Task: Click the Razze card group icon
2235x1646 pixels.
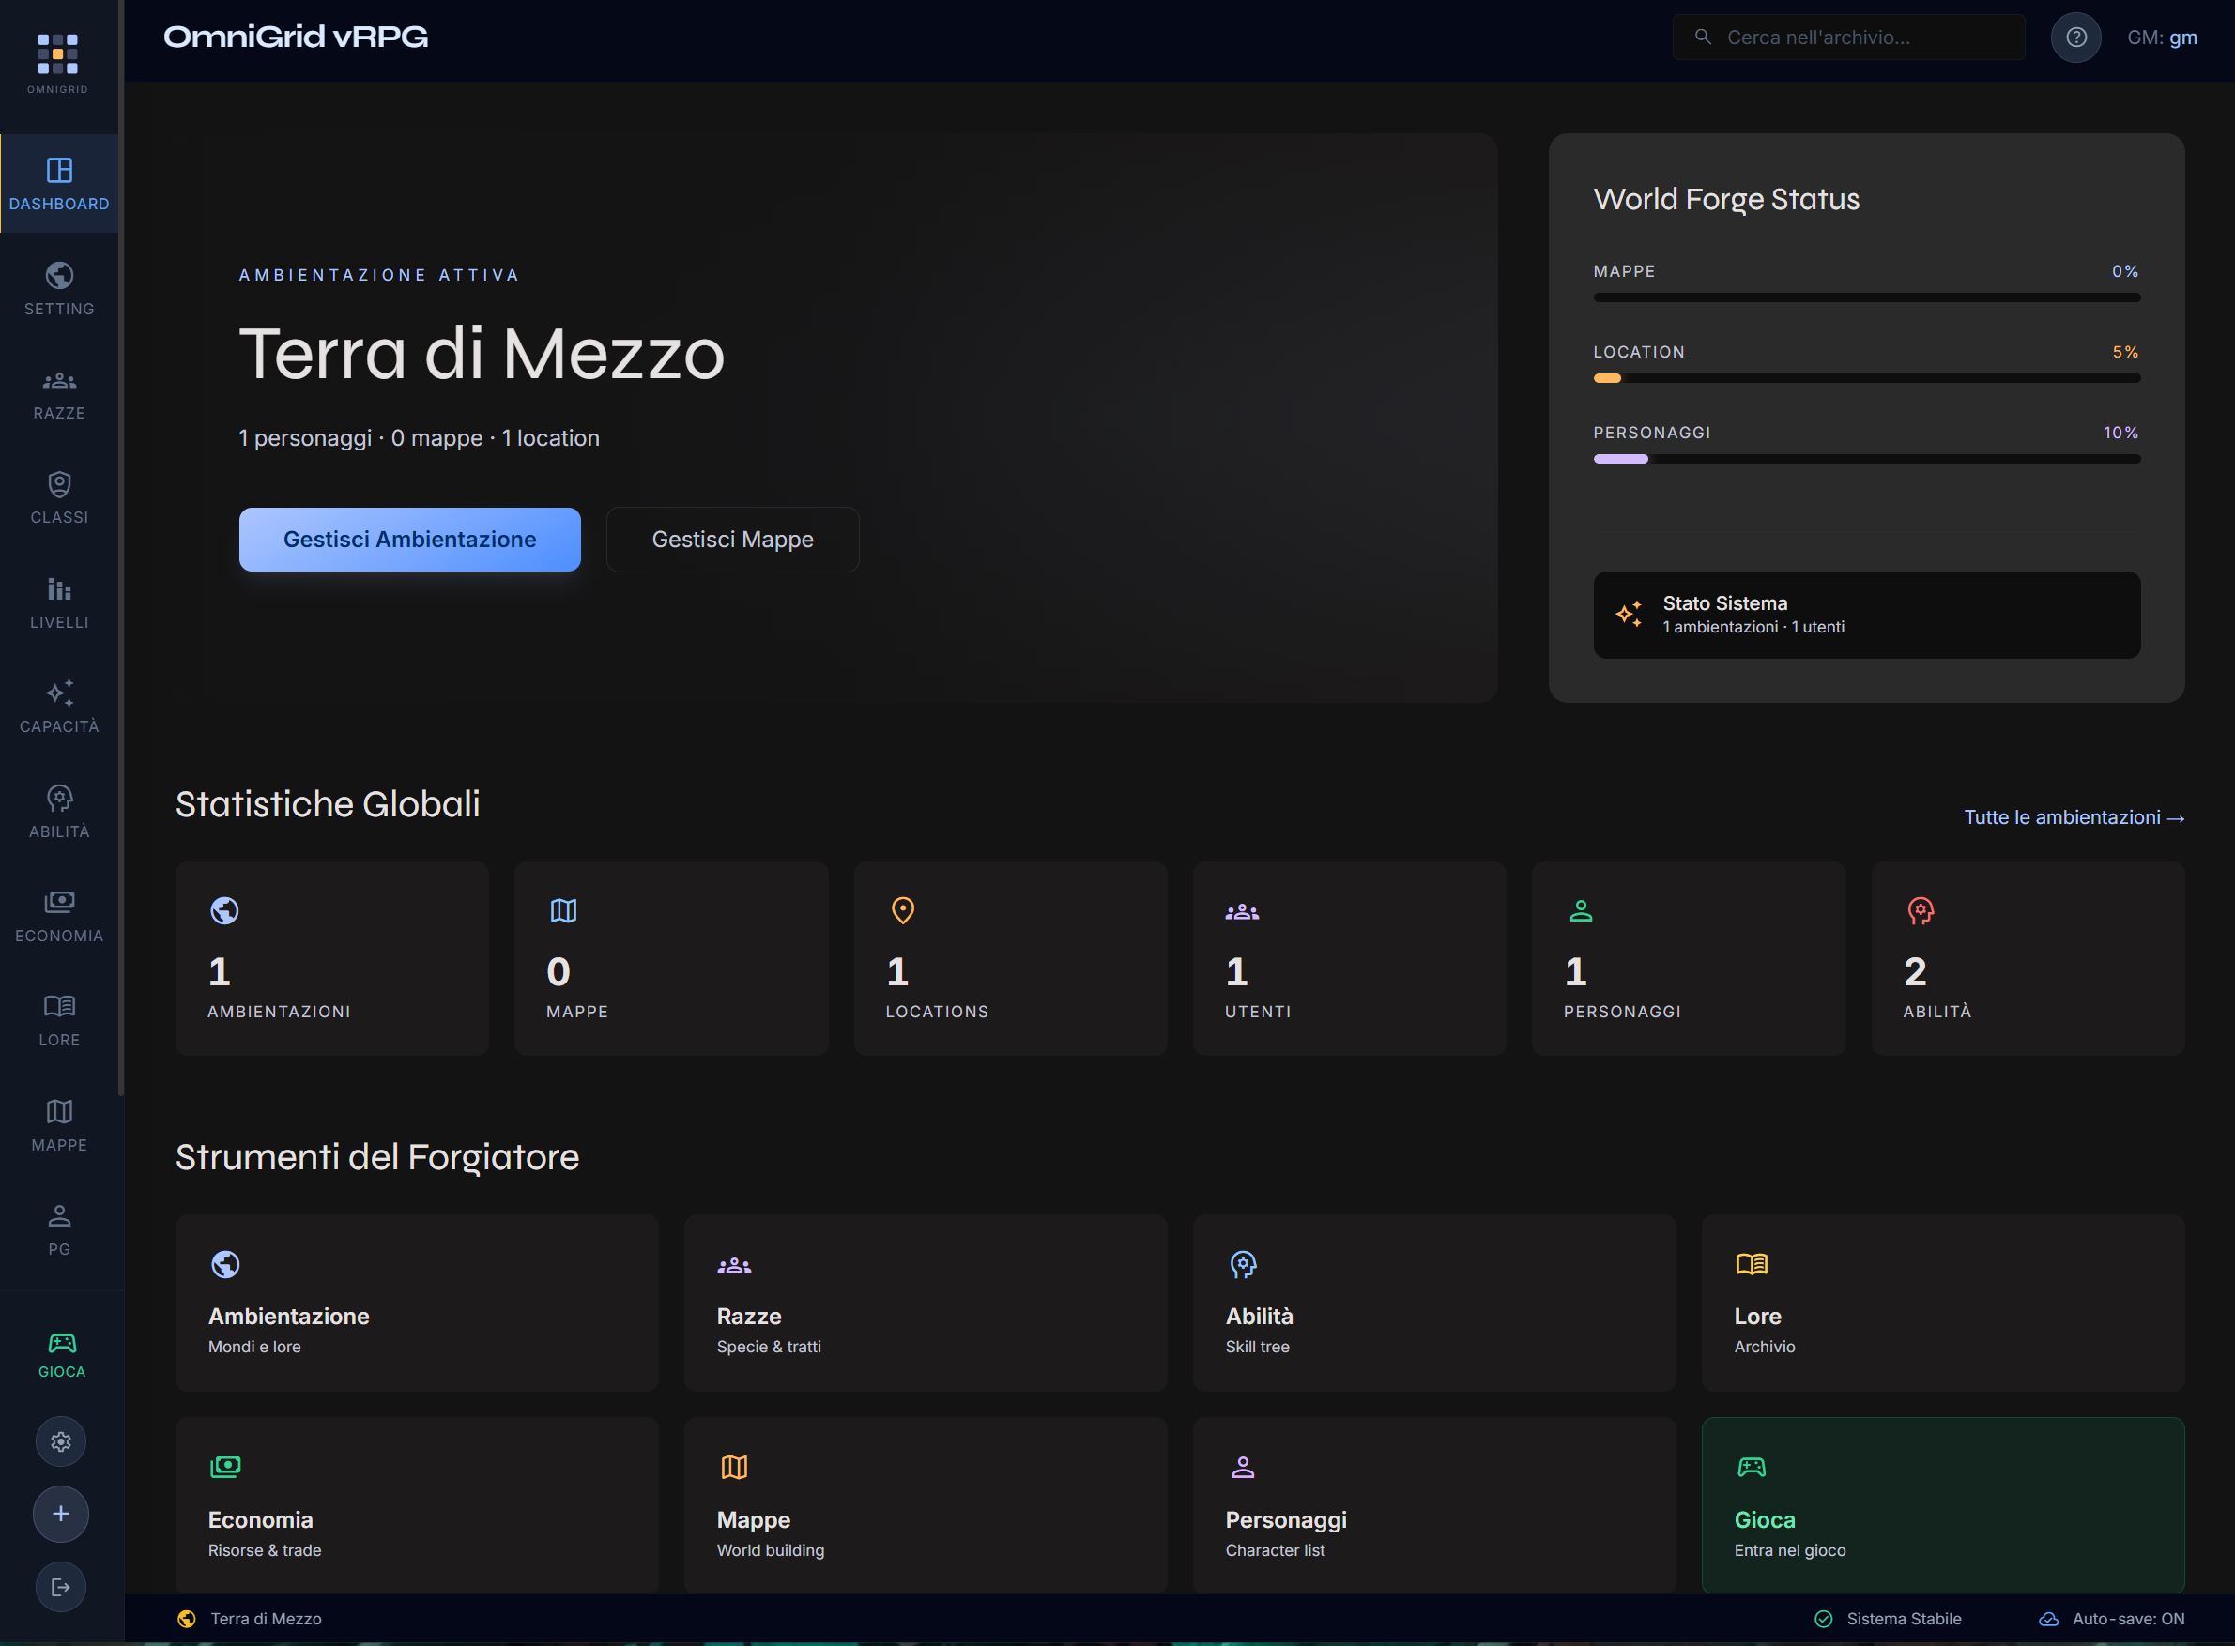Action: tap(734, 1265)
